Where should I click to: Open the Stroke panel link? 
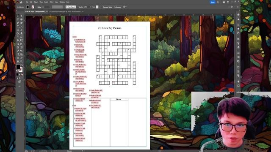click(39, 7)
